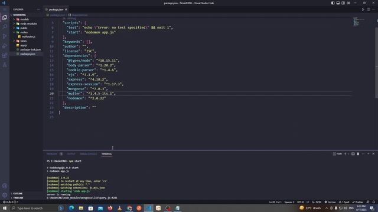This screenshot has width=378, height=212.
Task: Toggle secondary side bar layout icon
Action: pos(343,3)
